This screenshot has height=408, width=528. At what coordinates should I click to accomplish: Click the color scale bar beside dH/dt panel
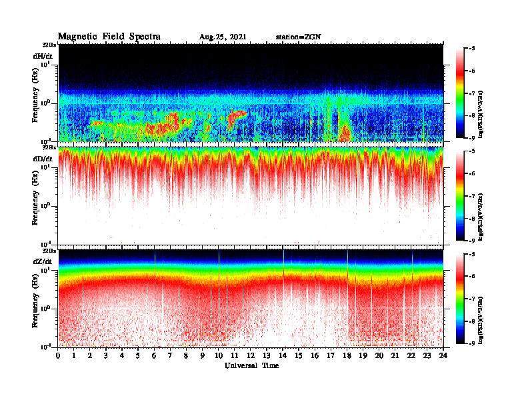(460, 93)
